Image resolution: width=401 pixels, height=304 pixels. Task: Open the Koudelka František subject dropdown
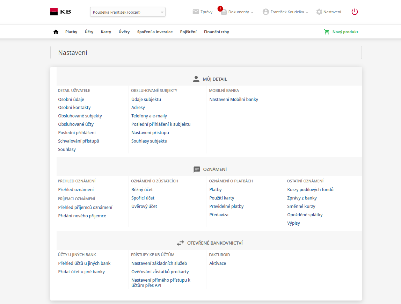(x=128, y=12)
